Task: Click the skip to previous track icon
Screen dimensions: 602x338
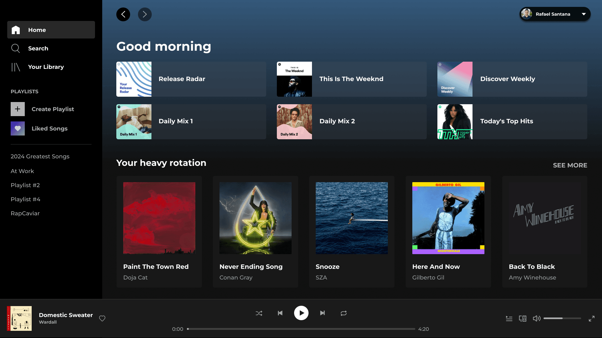Action: tap(280, 313)
